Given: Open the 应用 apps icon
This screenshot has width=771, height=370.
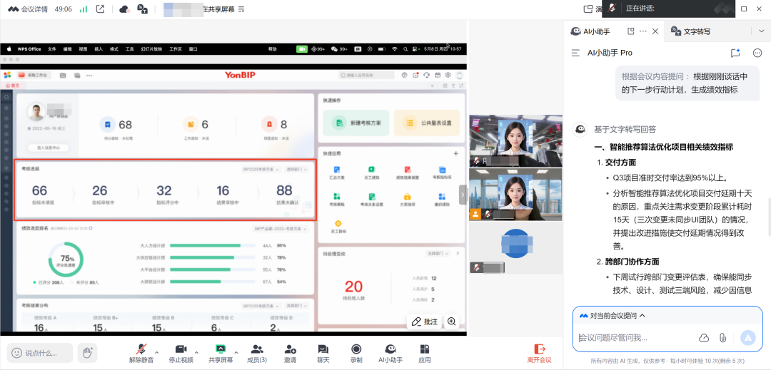Looking at the screenshot, I should coord(425,349).
